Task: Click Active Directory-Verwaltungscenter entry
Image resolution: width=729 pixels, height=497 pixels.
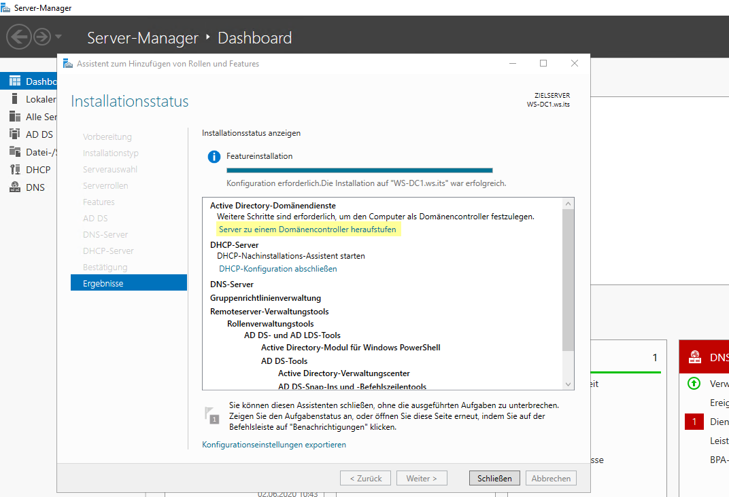Action: (x=344, y=373)
